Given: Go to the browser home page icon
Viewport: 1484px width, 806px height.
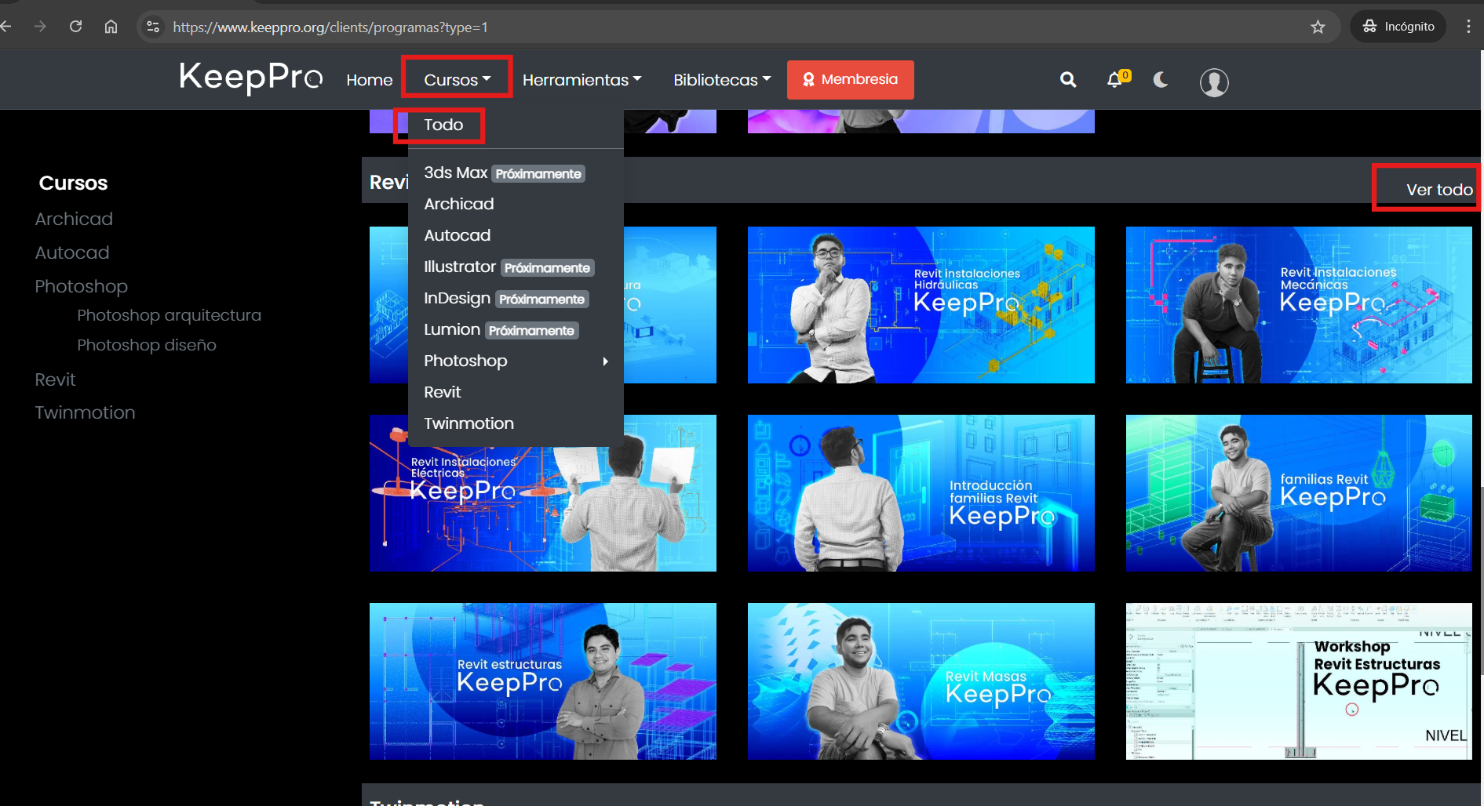Looking at the screenshot, I should 111,27.
